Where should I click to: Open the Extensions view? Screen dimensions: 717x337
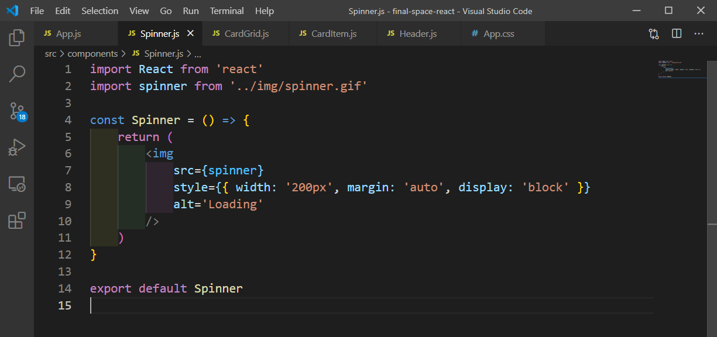click(16, 221)
